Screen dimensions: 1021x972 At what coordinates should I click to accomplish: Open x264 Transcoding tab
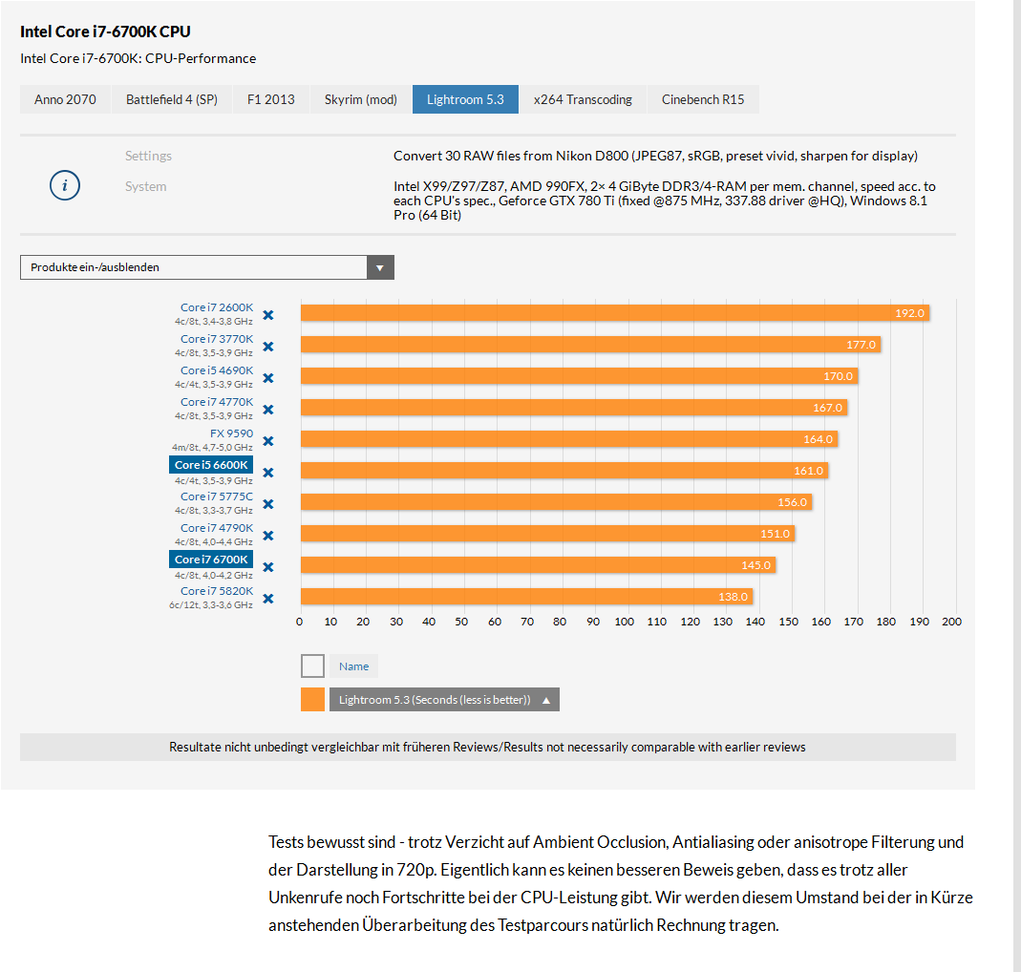coord(583,99)
